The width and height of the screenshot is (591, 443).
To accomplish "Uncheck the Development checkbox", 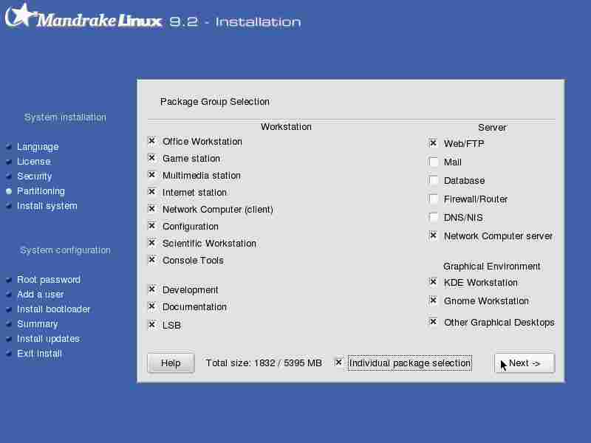I will coord(152,289).
